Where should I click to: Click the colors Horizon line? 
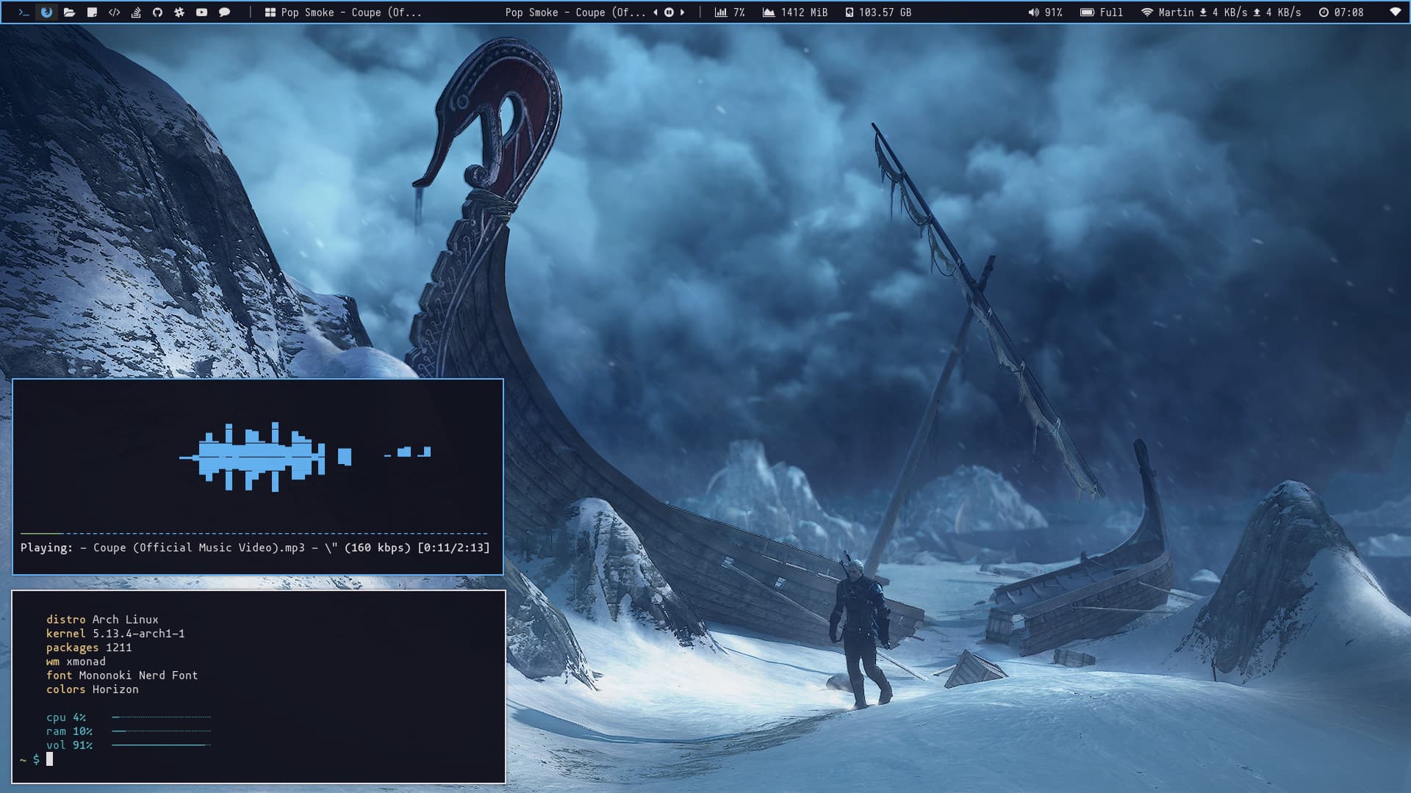tap(93, 689)
